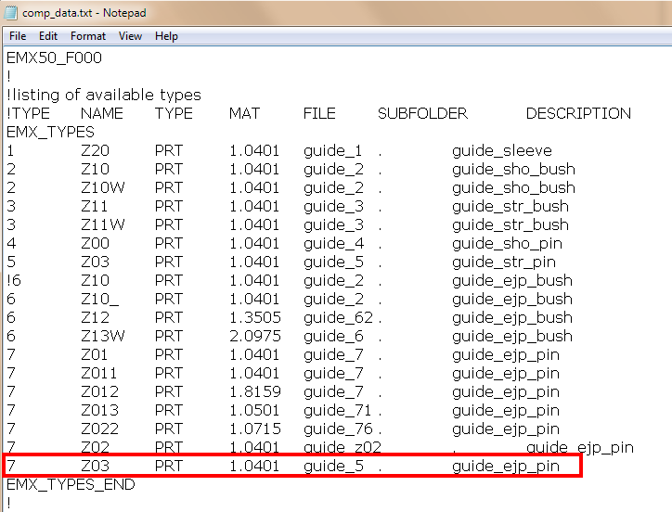
Task: Click the MAT column header text
Action: pos(244,113)
